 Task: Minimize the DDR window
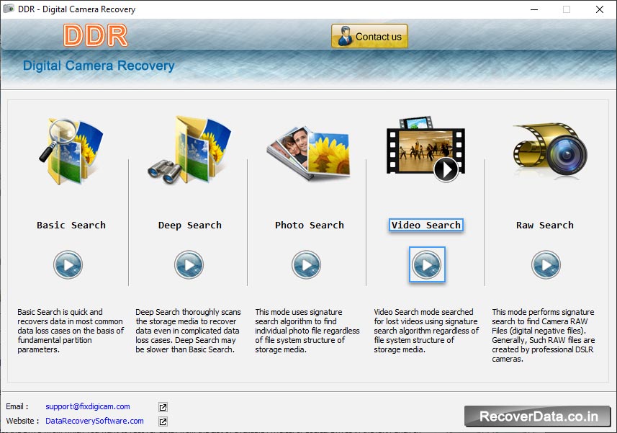click(534, 9)
